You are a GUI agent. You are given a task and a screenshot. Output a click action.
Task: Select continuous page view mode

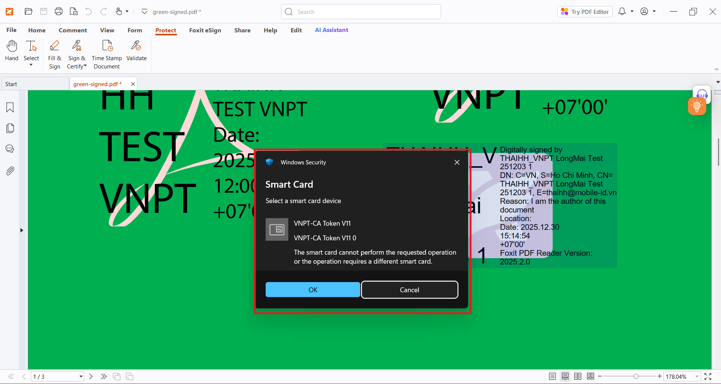565,376
